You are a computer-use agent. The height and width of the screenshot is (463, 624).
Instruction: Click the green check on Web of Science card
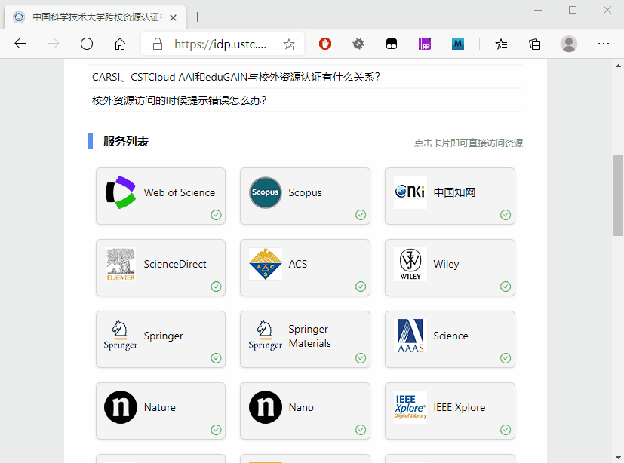216,215
